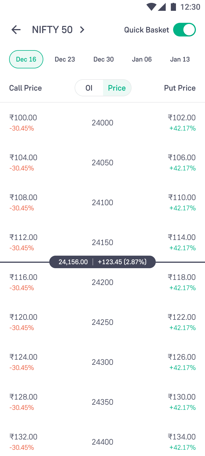This screenshot has width=205, height=456.
Task: Tap the back arrow icon
Action: pos(16,30)
